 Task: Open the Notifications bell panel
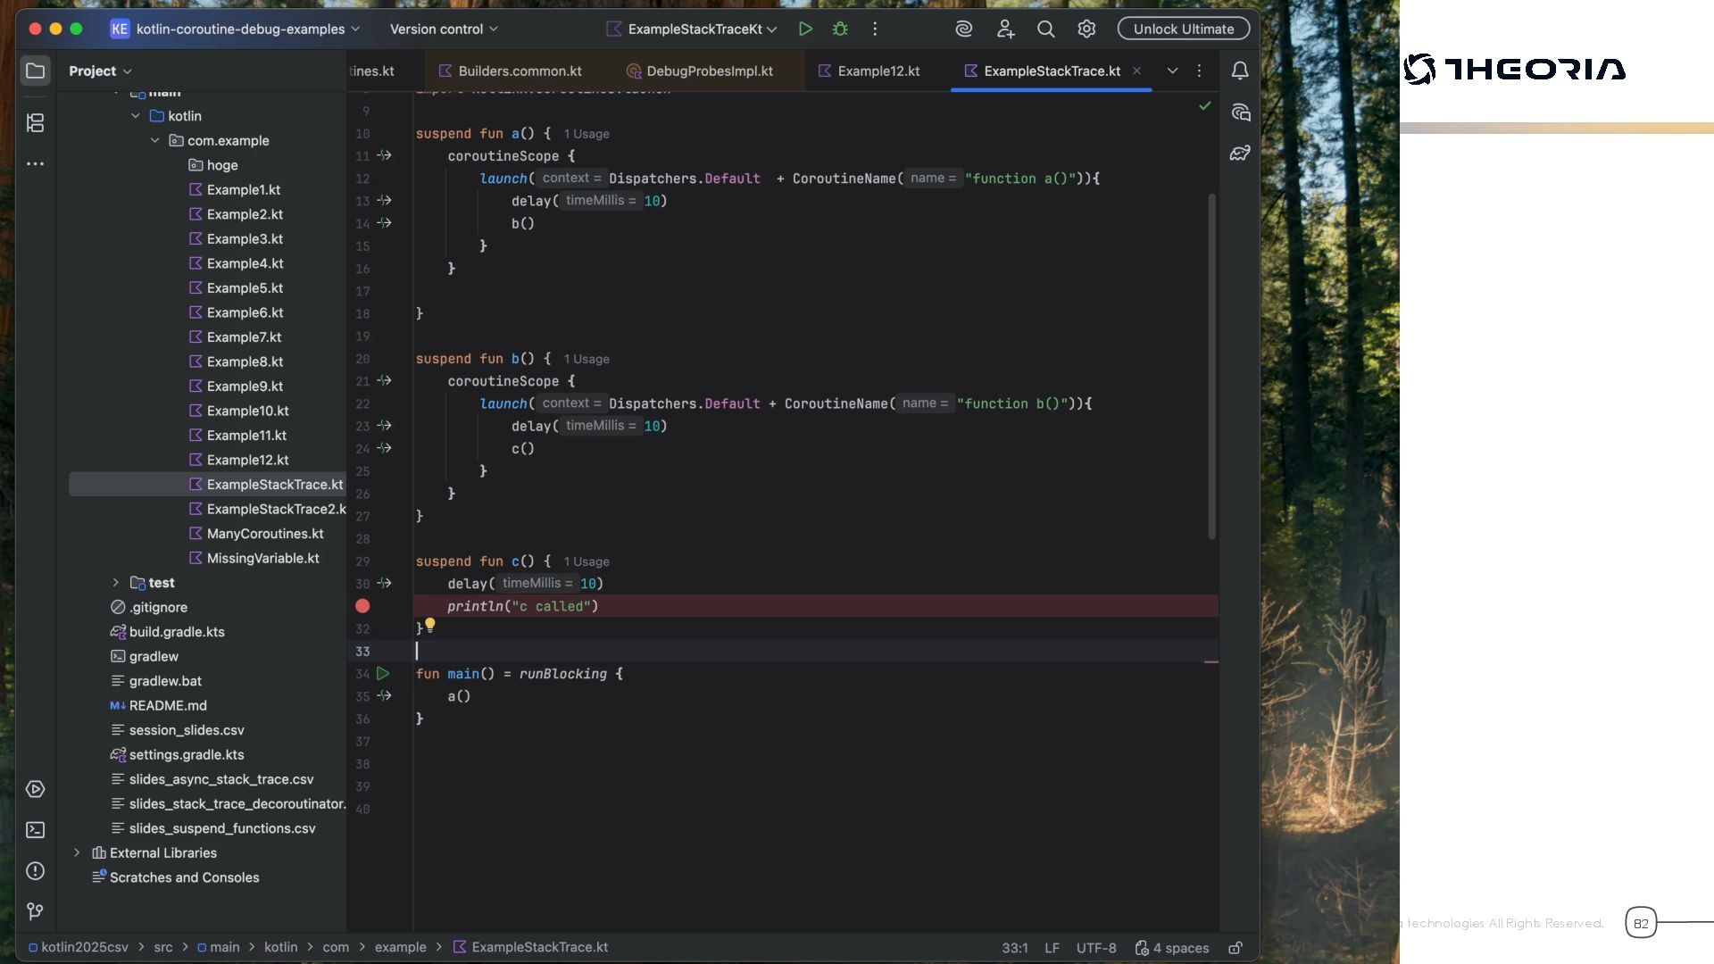1240,71
